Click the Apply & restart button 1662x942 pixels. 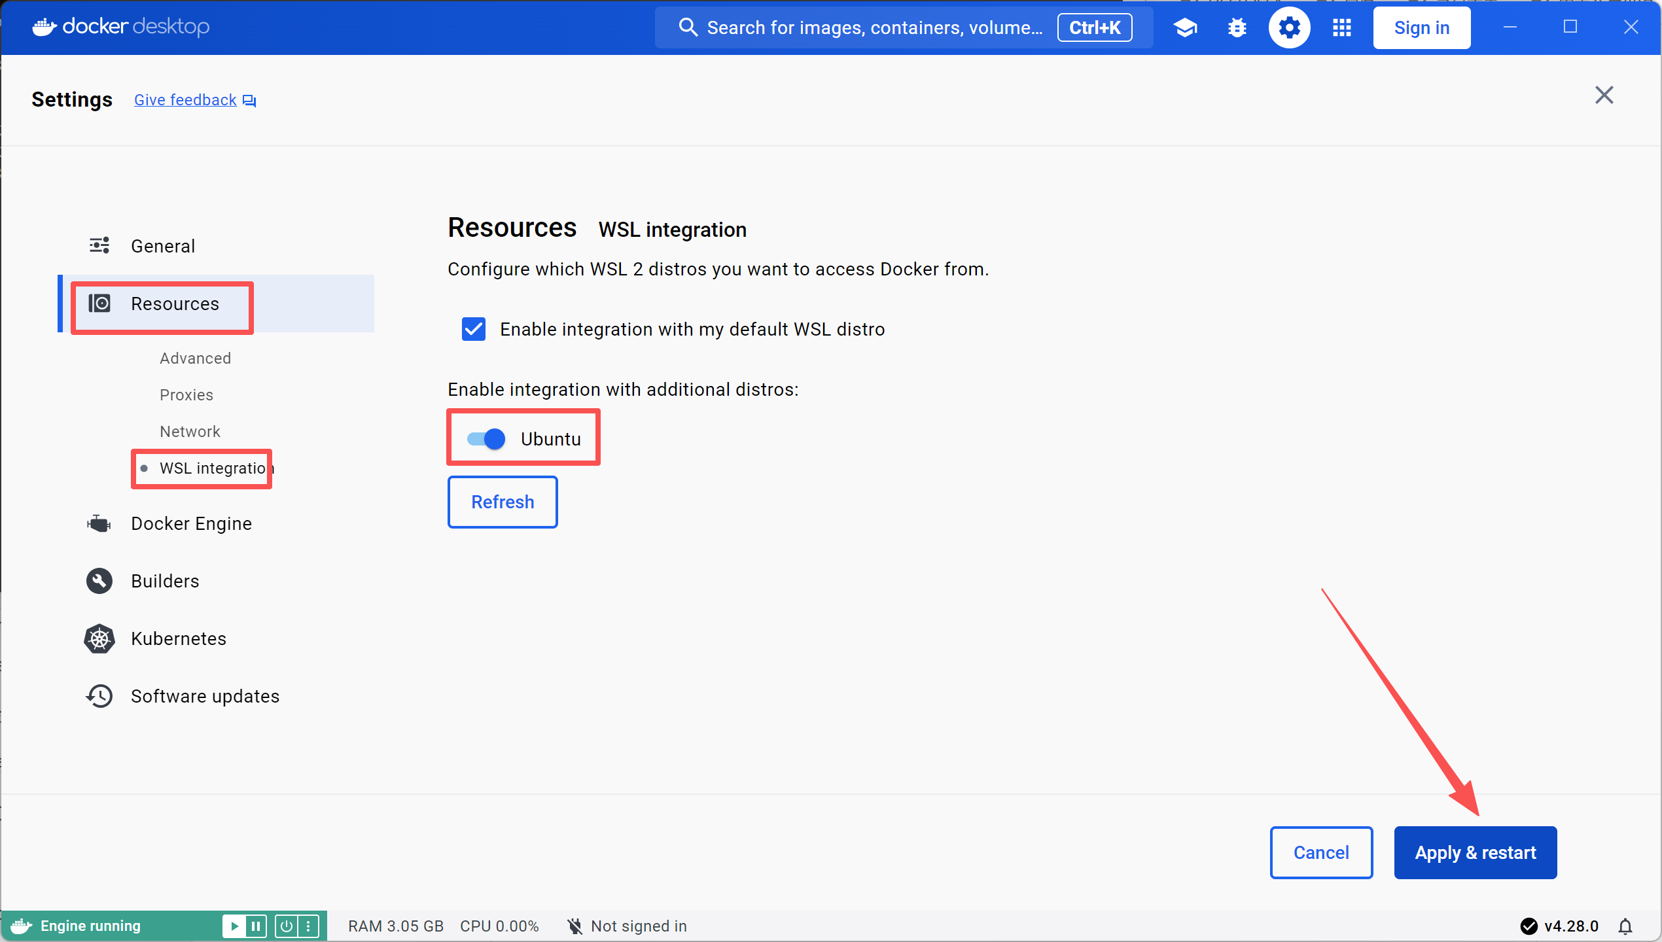click(x=1475, y=852)
